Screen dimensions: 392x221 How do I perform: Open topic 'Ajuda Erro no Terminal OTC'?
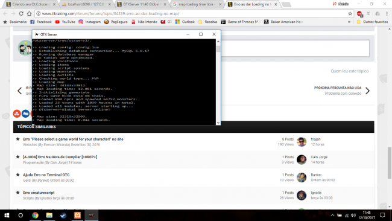(46, 175)
